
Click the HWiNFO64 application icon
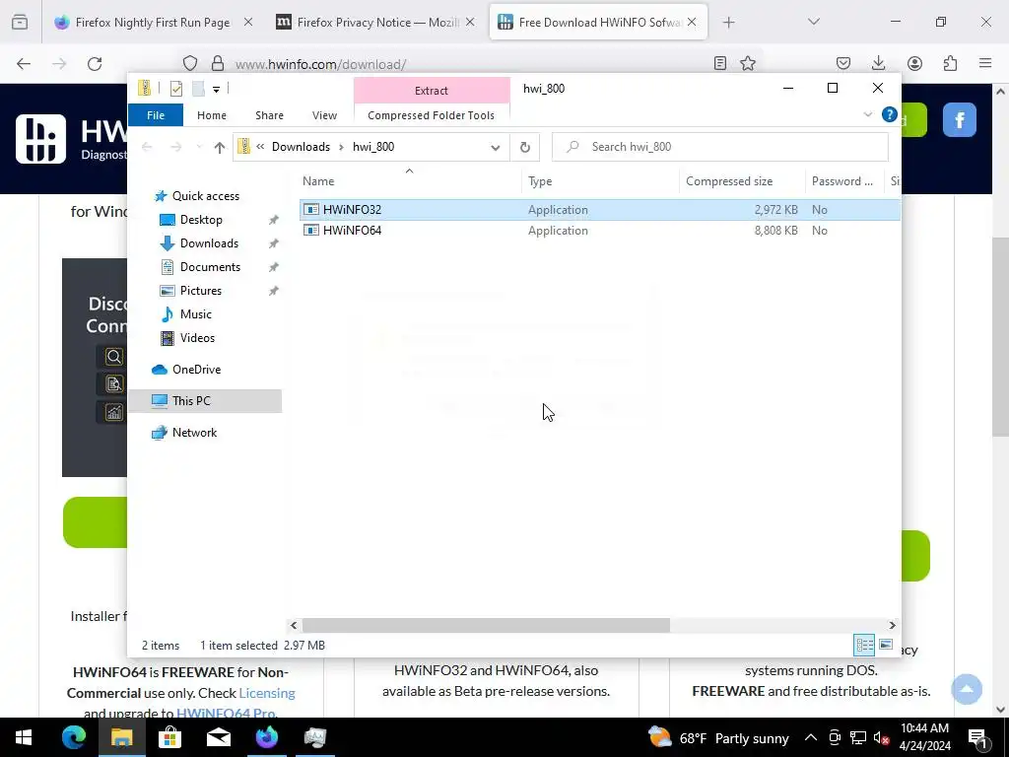click(x=310, y=231)
